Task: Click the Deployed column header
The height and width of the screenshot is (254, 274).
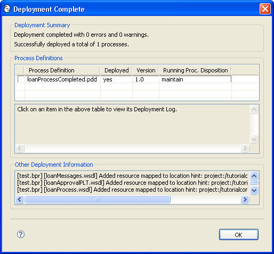Action: pos(116,70)
